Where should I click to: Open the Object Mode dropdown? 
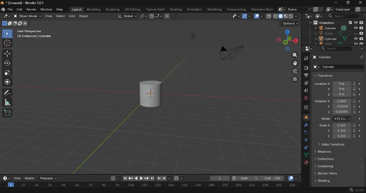tap(27, 16)
